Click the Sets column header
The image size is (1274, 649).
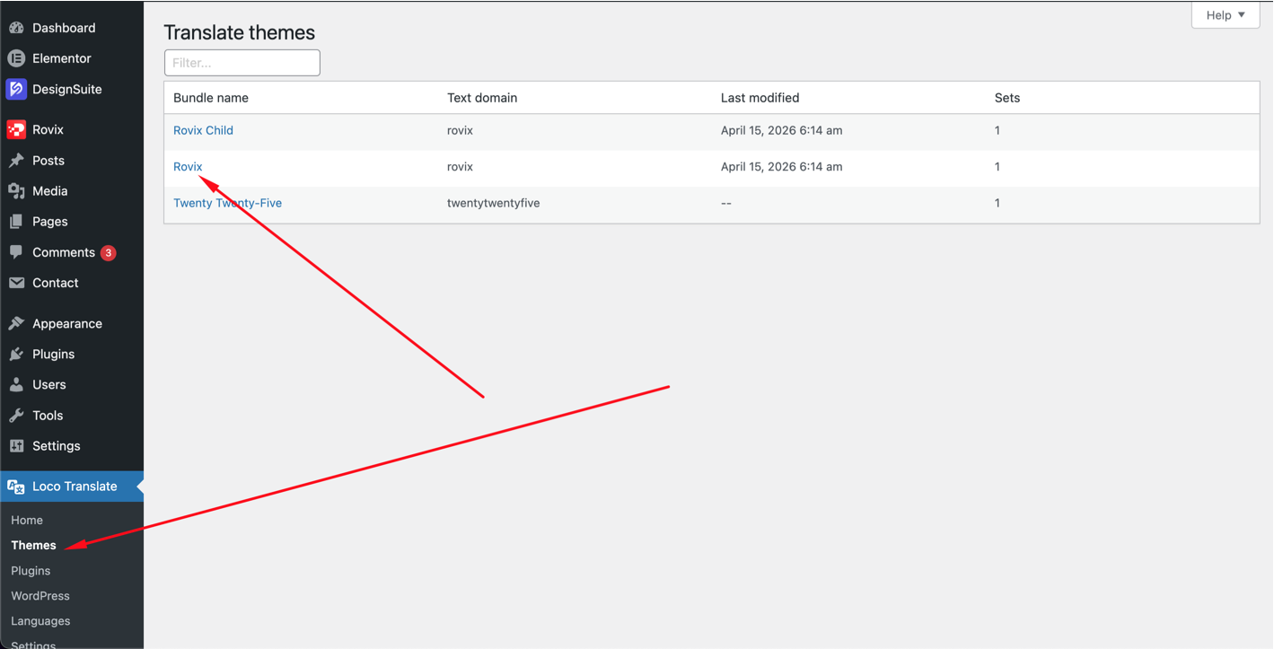click(x=1007, y=98)
